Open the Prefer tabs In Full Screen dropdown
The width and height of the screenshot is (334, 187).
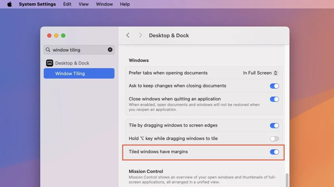click(260, 73)
